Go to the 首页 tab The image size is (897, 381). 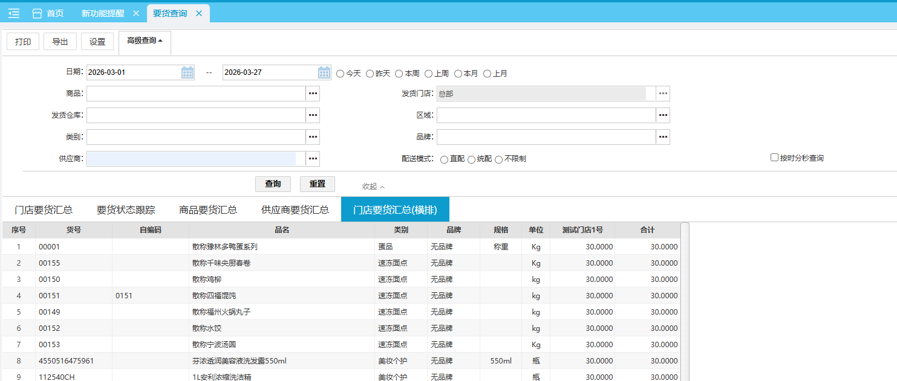pyautogui.click(x=48, y=13)
